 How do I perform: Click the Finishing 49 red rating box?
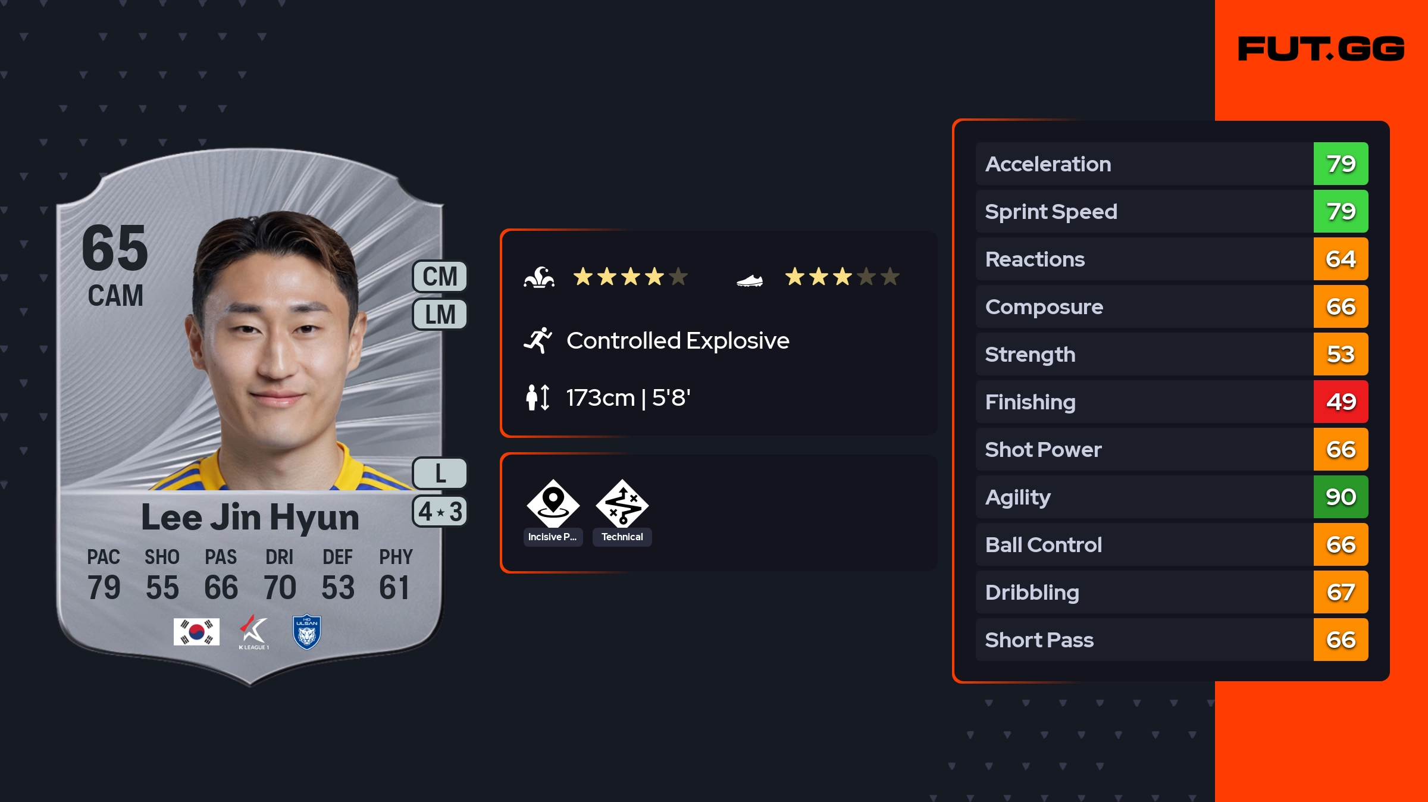1341,402
